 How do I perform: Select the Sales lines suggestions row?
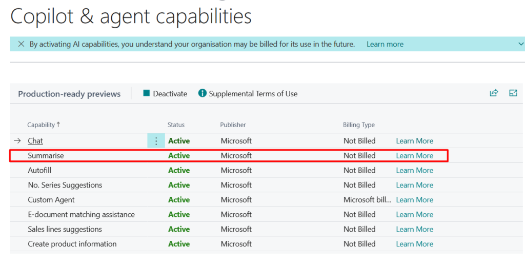pos(65,229)
